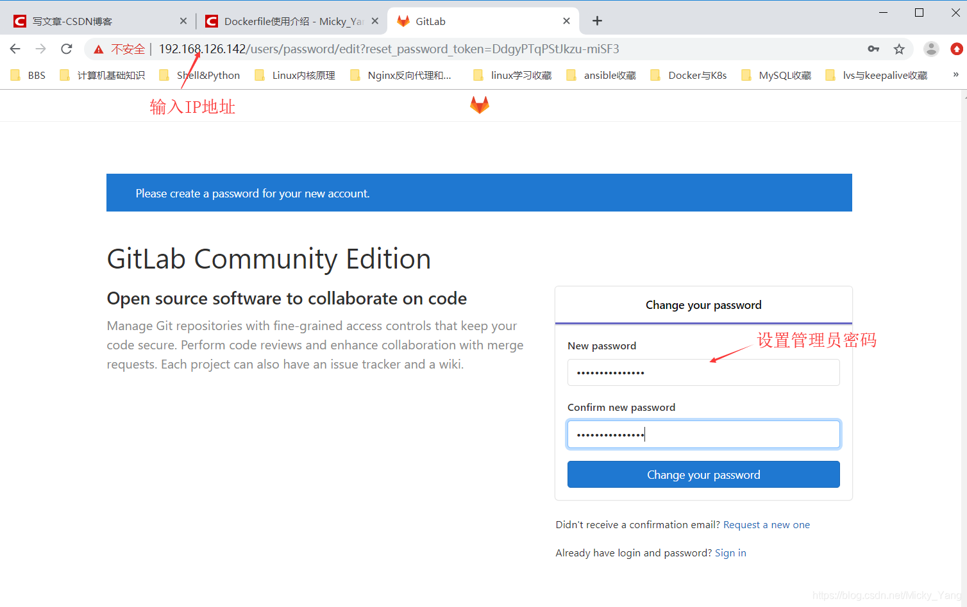
Task: Open the BBS bookmark folder
Action: click(28, 75)
